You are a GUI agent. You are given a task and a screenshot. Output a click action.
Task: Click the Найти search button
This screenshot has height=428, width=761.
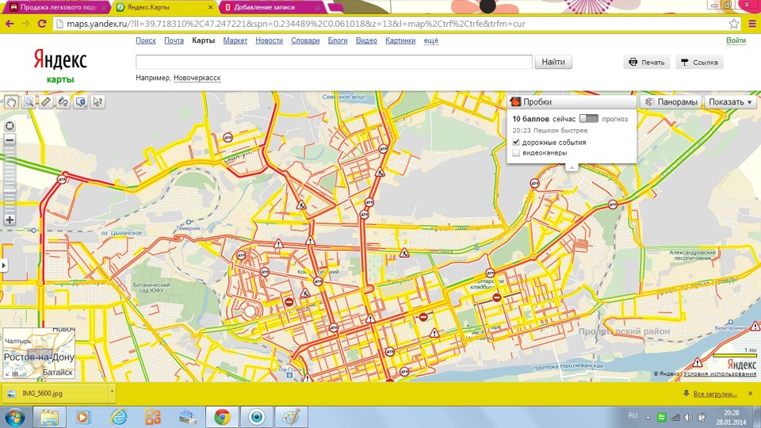coord(553,62)
